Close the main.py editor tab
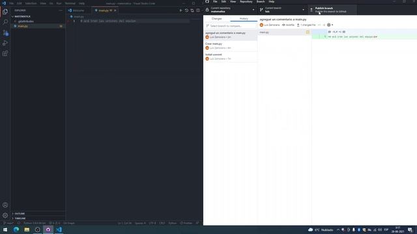Screen dimensions: 417x234 [x=115, y=10]
